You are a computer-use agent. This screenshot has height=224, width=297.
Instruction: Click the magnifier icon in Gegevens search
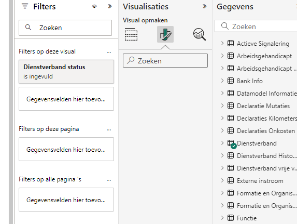[x=225, y=26]
